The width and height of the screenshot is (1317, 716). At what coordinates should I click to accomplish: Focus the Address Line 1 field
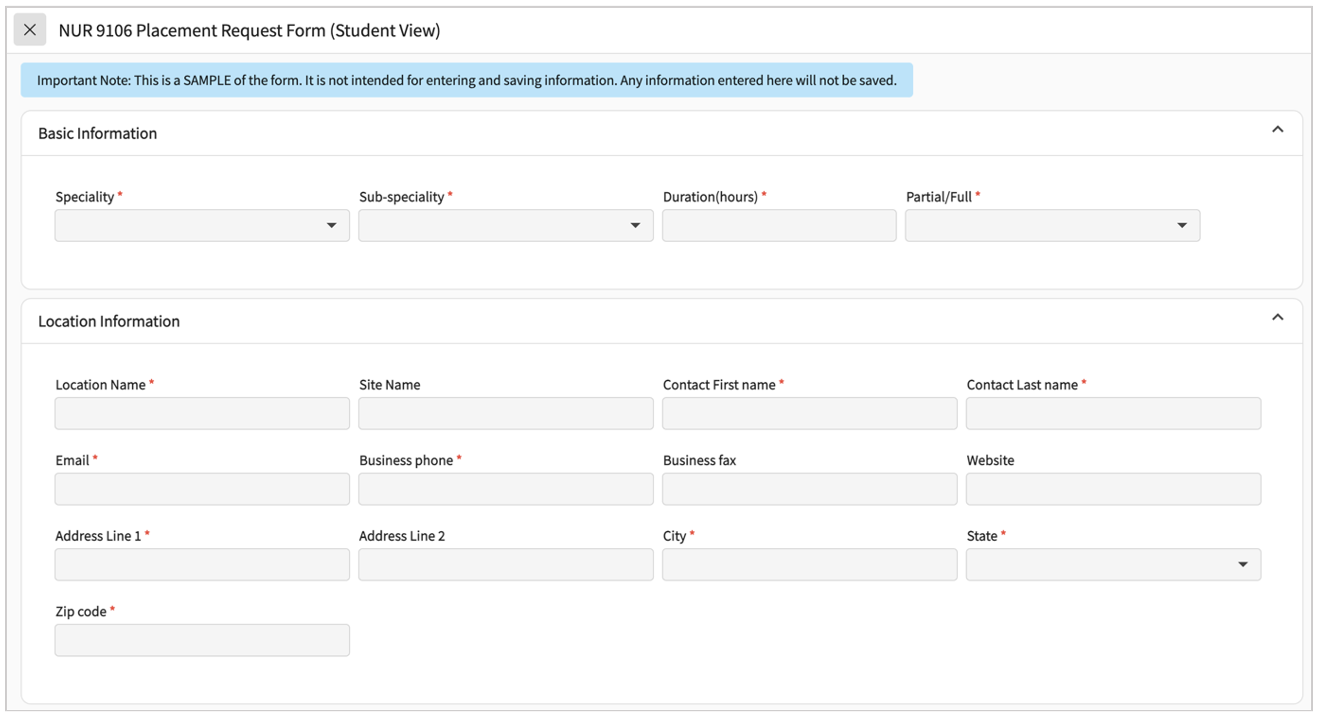(x=202, y=564)
